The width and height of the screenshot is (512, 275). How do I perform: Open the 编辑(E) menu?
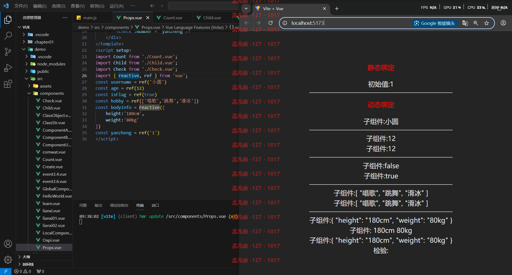click(x=40, y=6)
